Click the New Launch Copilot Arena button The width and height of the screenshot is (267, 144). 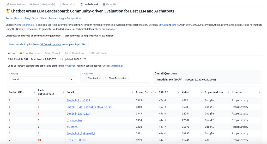tap(47, 44)
